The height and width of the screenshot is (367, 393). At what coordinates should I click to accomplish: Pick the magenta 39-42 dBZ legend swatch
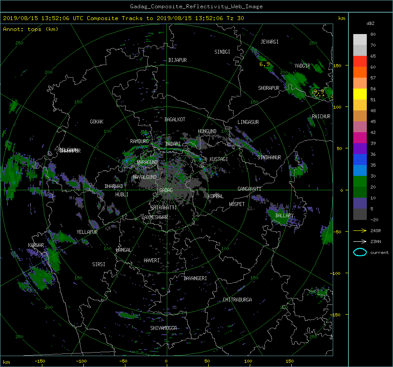[360, 138]
